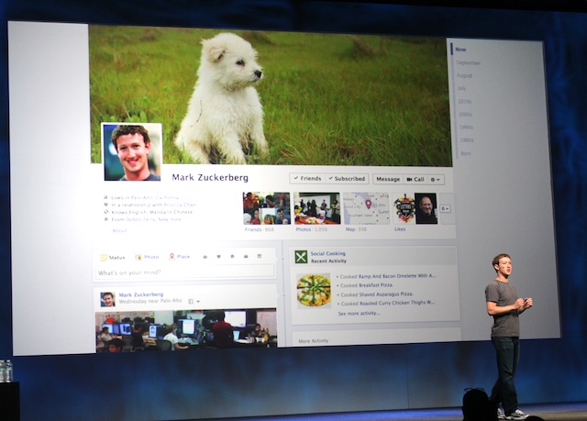Select the Status tab in the composer

113,258
